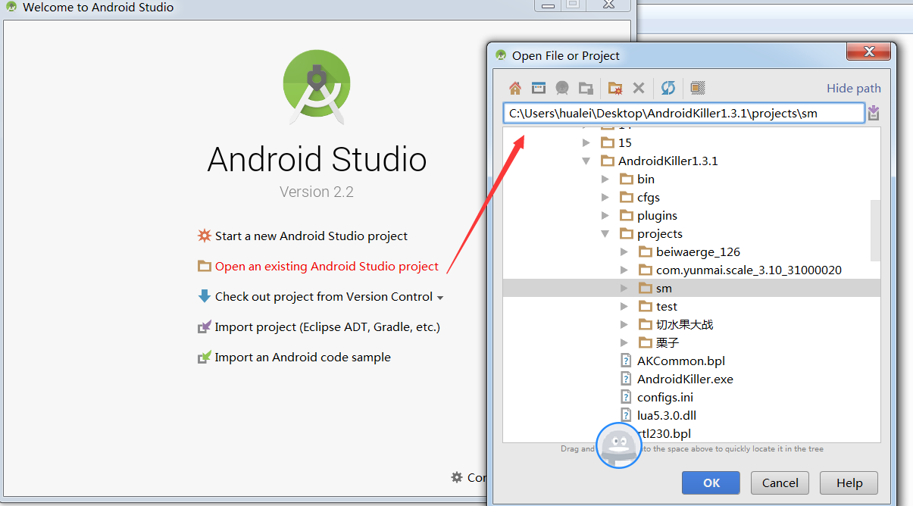Click the Project directory toolbar icon
The height and width of the screenshot is (506, 913).
coord(562,88)
